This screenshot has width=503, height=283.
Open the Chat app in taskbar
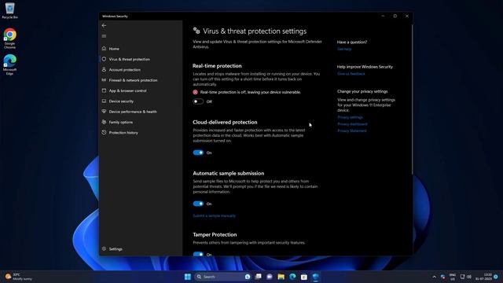pyautogui.click(x=270, y=277)
